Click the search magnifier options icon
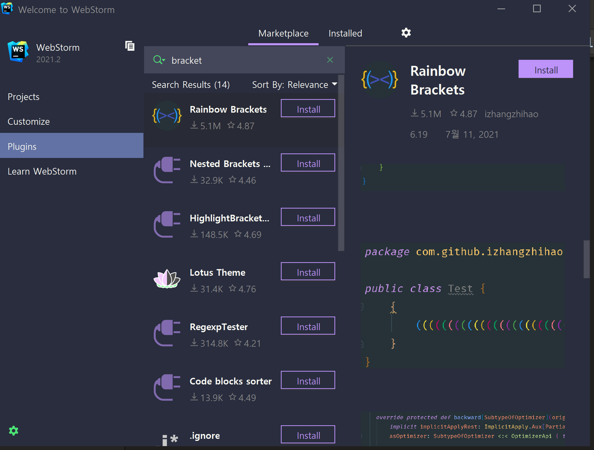This screenshot has height=450, width=594. pyautogui.click(x=159, y=60)
